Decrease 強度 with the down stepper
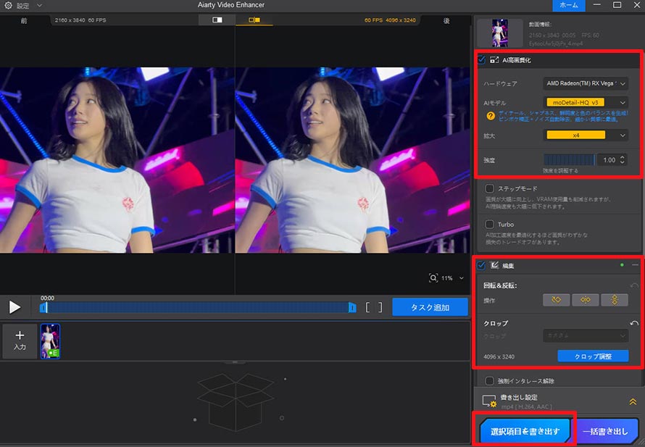Screen dimensions: 645x447 [623, 163]
